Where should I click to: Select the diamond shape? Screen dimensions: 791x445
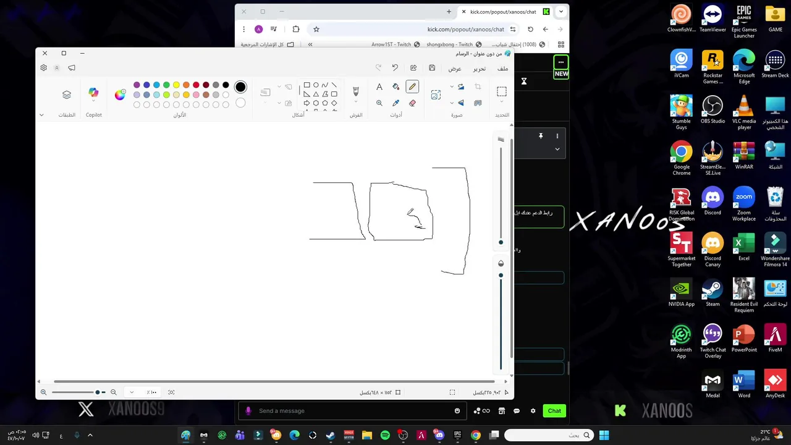pyautogui.click(x=334, y=103)
